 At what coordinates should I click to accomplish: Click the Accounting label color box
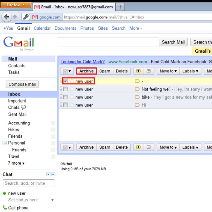point(53,123)
